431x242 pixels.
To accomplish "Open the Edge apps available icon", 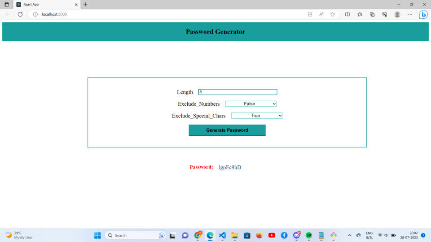I will click(310, 14).
